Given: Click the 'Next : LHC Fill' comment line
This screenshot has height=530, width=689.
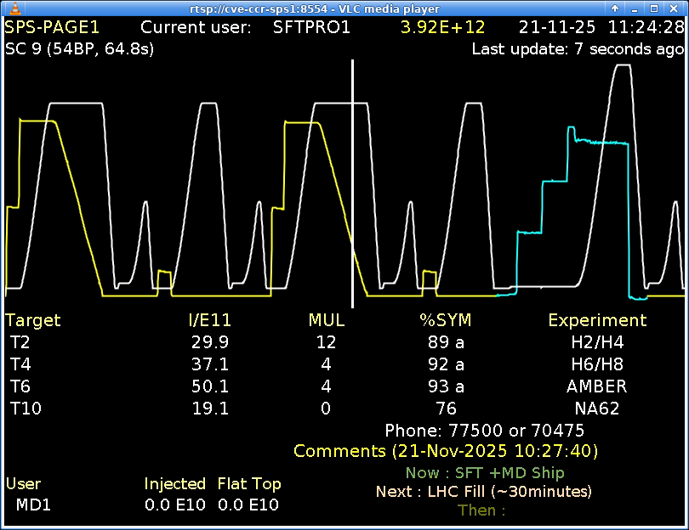Looking at the screenshot, I should tap(483, 491).
